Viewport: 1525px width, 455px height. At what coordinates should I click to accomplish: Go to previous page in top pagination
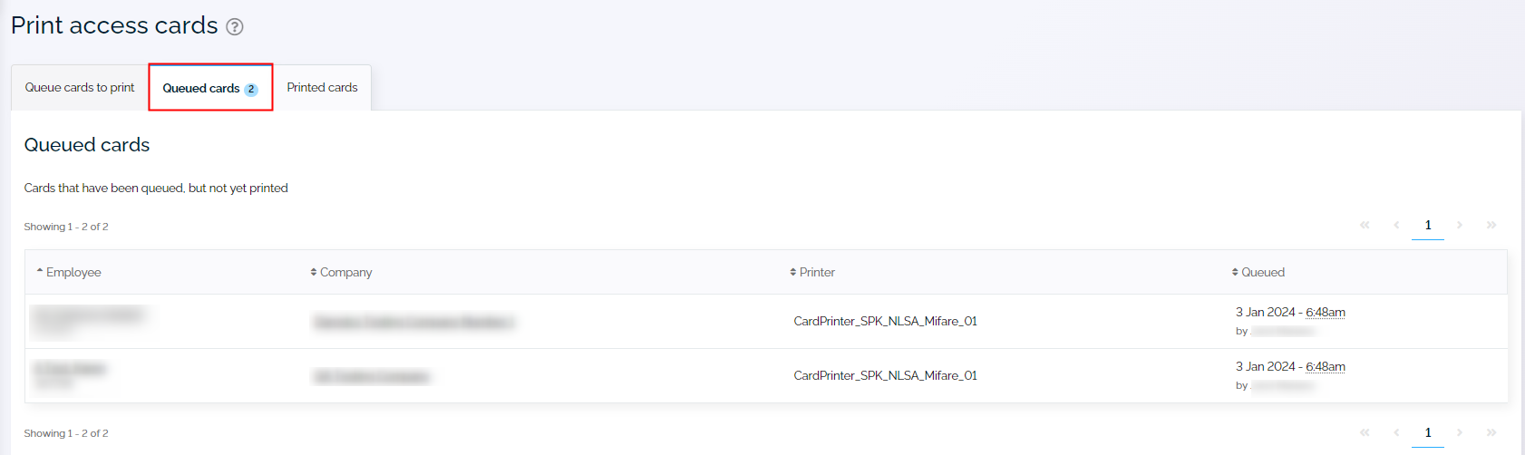1396,225
